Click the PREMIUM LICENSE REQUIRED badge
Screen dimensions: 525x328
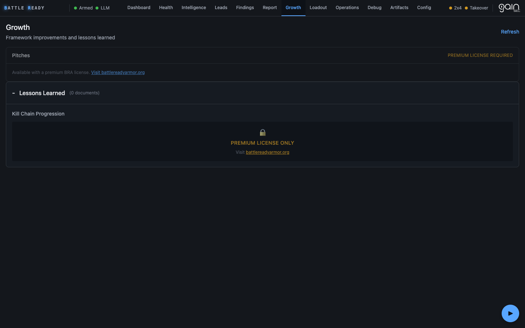pyautogui.click(x=480, y=55)
